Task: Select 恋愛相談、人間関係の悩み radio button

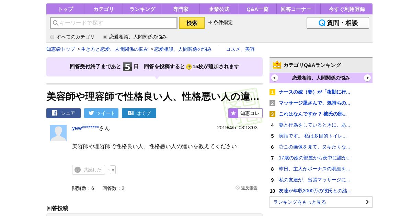Action: point(105,37)
